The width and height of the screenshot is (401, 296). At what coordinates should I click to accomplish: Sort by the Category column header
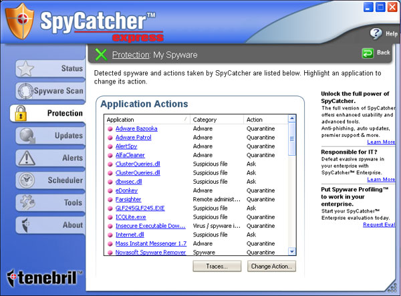coord(217,120)
